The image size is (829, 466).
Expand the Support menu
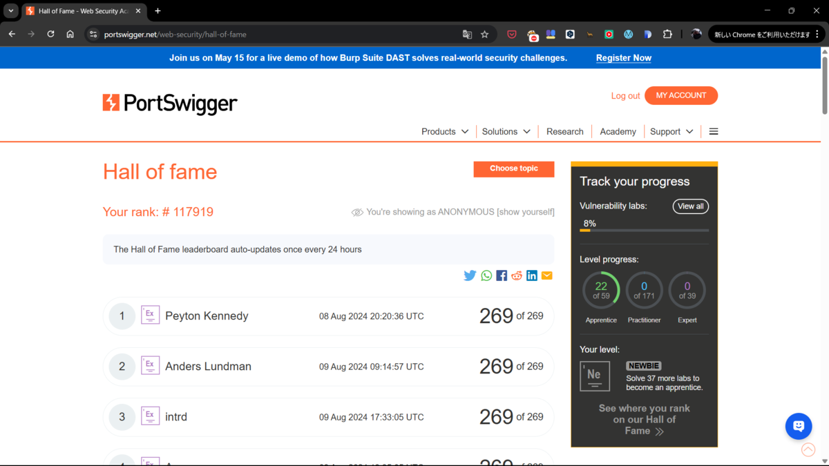point(671,131)
